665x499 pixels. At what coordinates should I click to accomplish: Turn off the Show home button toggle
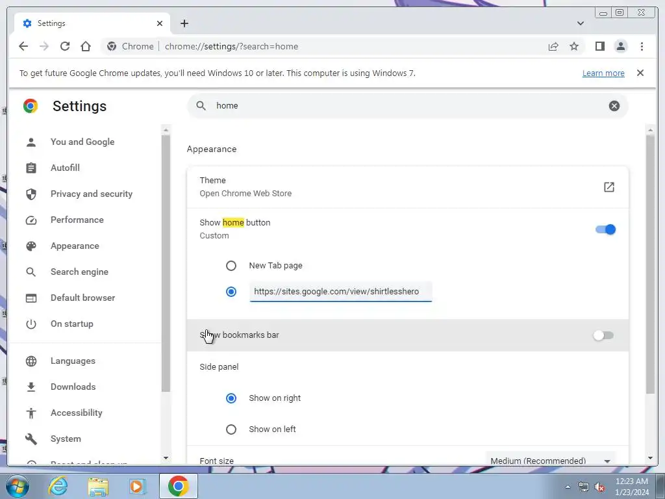tap(605, 229)
